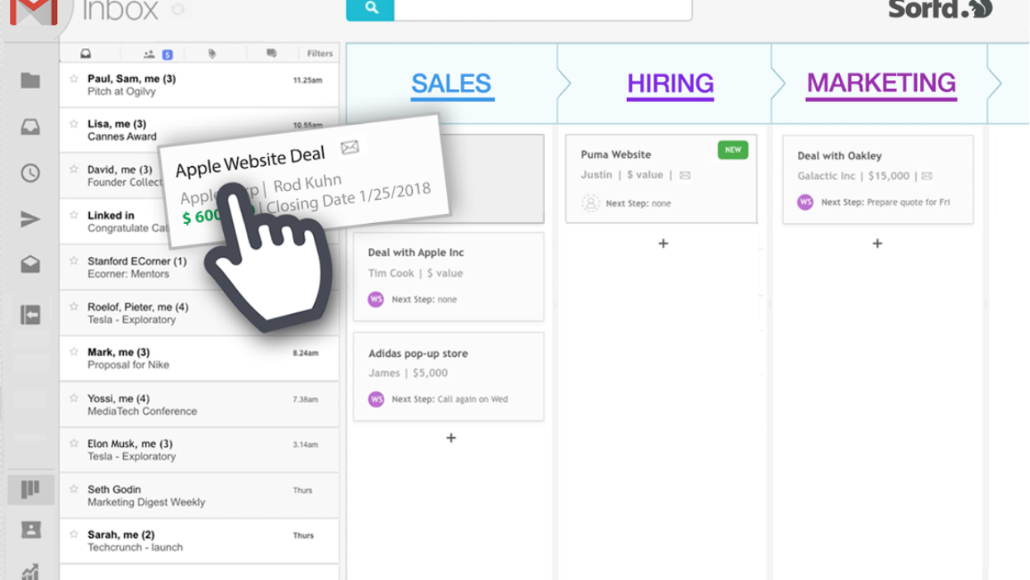Star the Sarah, me Techcrunch email
The width and height of the screenshot is (1030, 580).
point(74,535)
